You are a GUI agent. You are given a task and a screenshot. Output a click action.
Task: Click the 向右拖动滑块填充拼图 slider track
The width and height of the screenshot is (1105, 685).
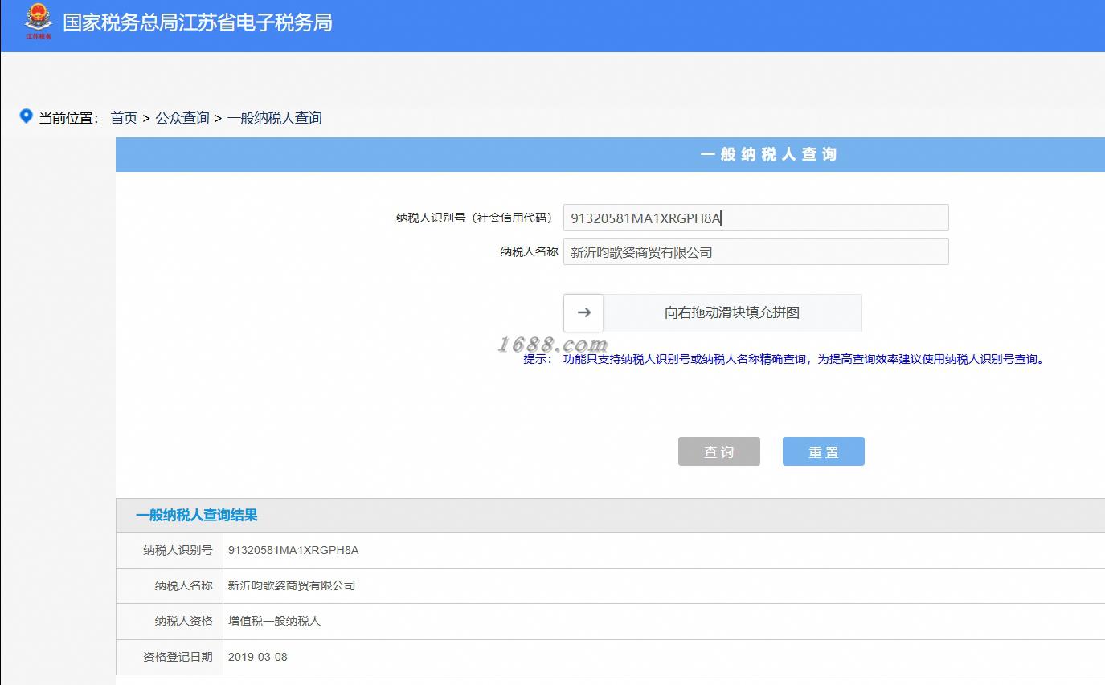732,312
